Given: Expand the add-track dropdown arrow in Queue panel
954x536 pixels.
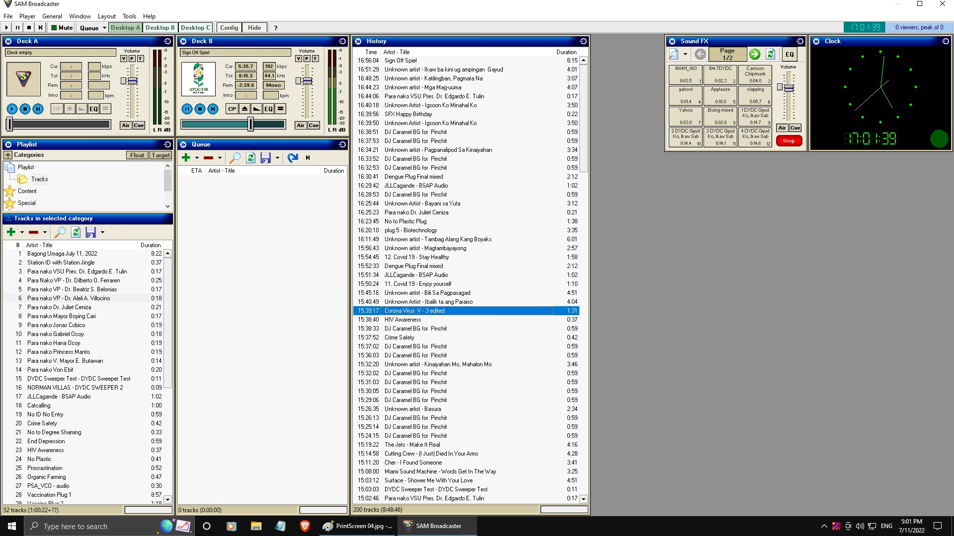Looking at the screenshot, I should [x=197, y=158].
